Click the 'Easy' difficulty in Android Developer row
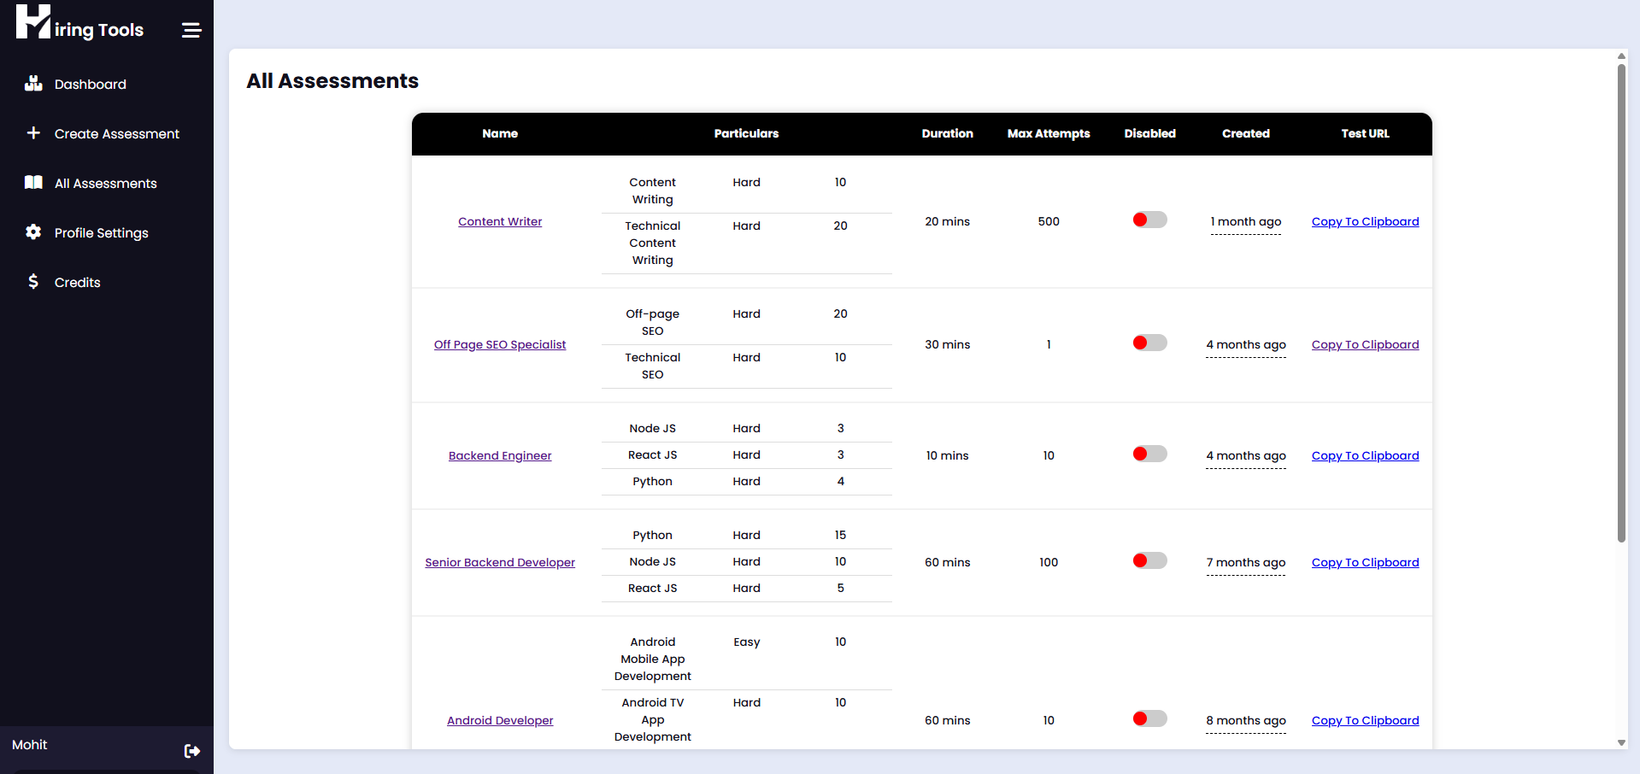 click(746, 642)
